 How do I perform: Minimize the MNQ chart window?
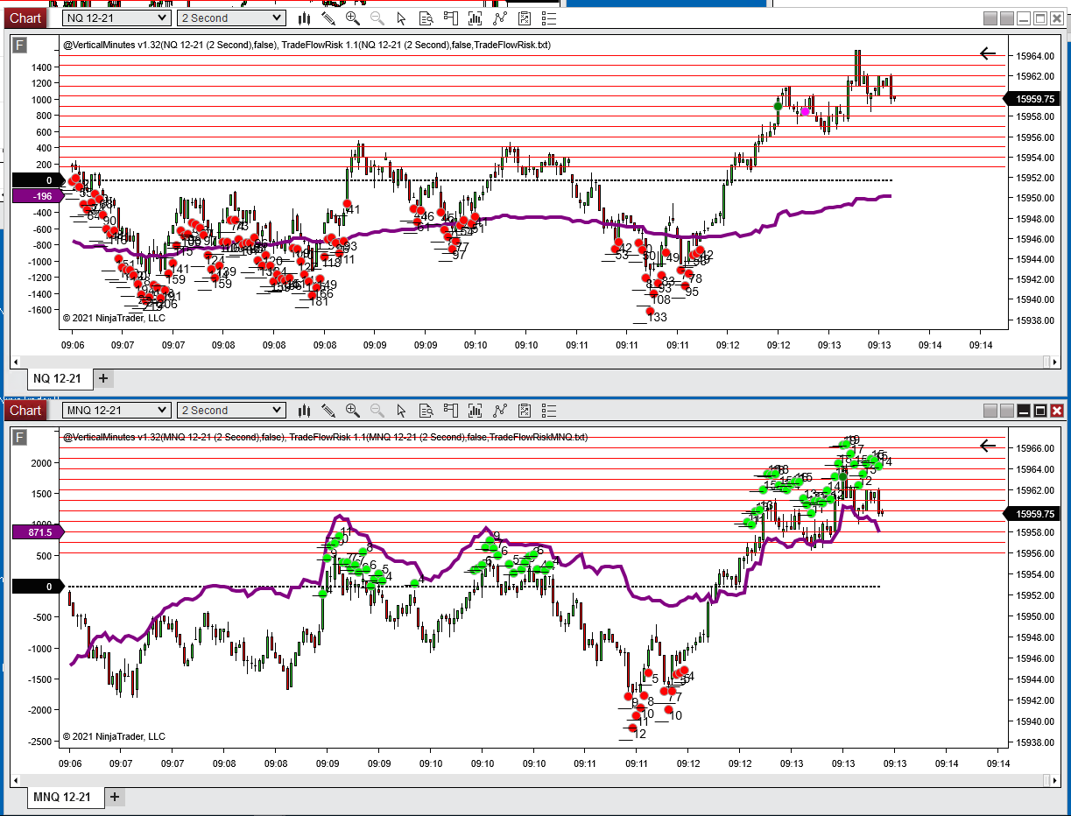pyautogui.click(x=1025, y=411)
